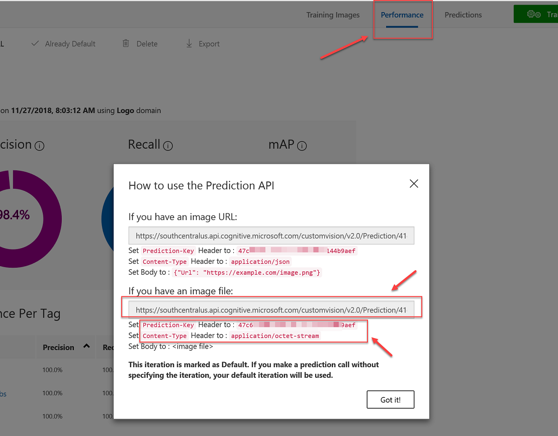Select the example Url body JSON text
558x436 pixels.
point(247,273)
